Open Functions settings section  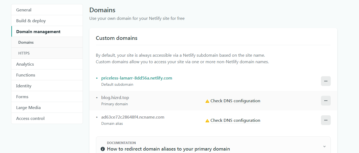pyautogui.click(x=26, y=75)
